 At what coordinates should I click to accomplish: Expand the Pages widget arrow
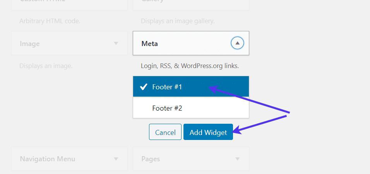[237, 159]
